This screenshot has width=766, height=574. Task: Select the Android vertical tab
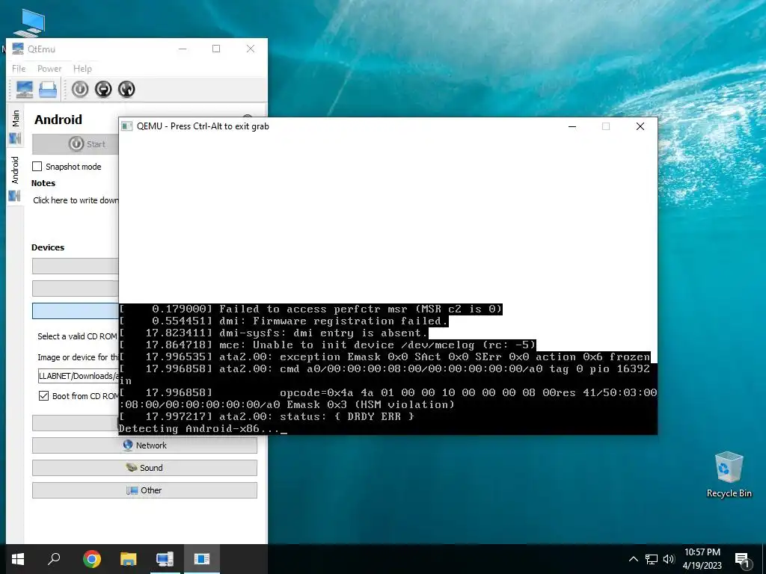[x=15, y=178]
